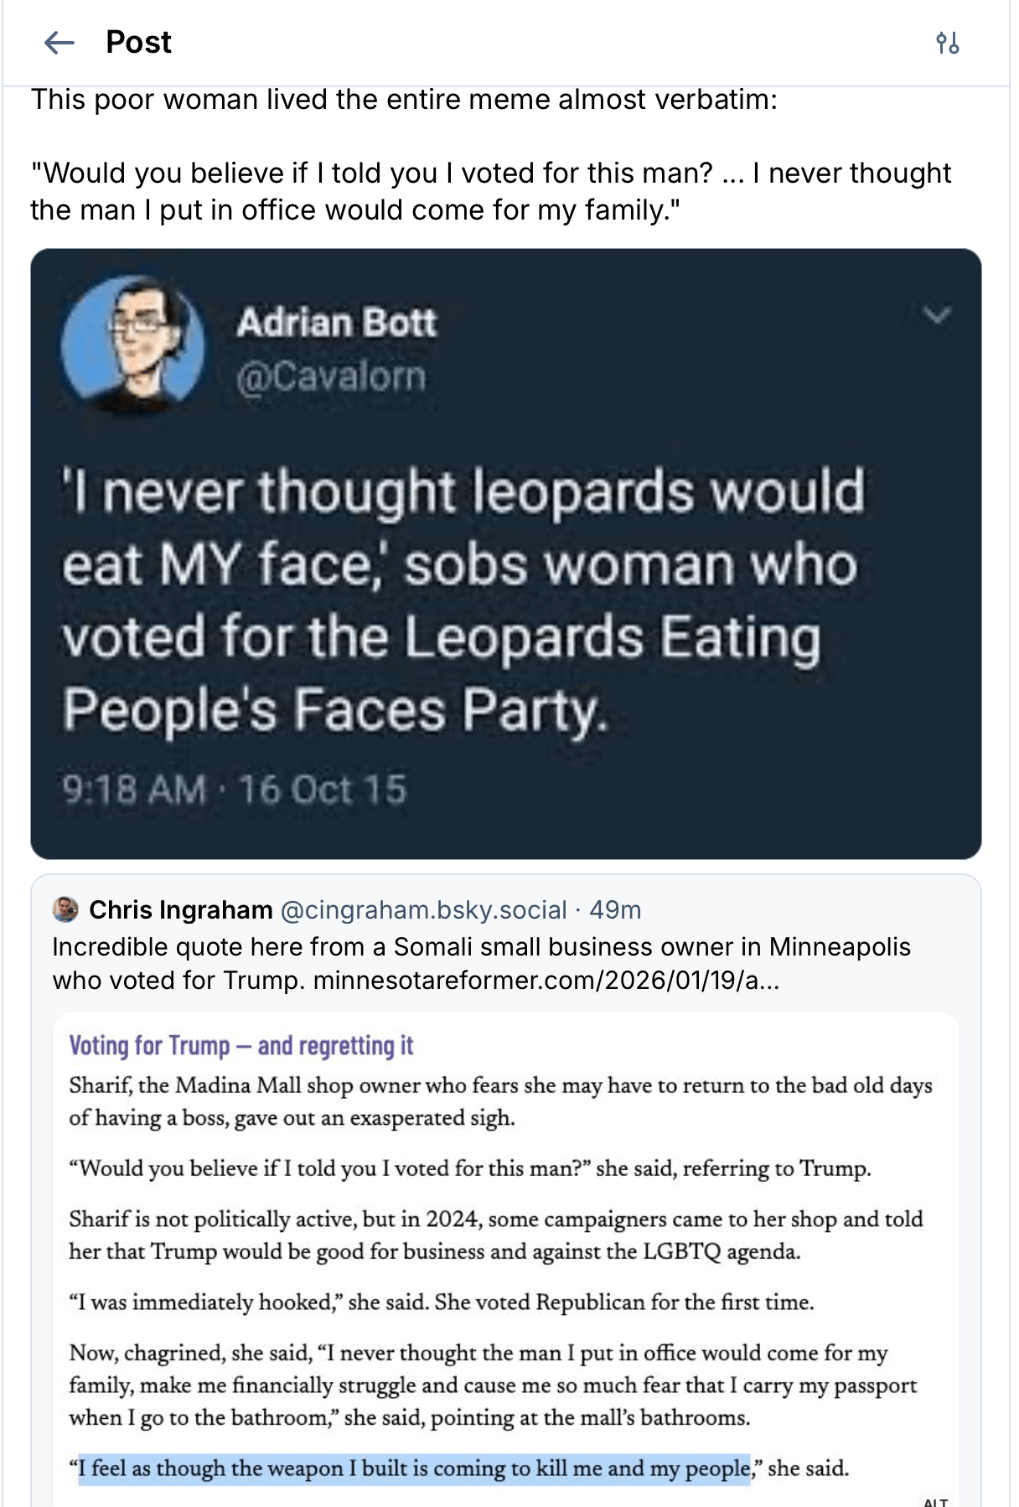Click Chris Ingraham's small profile avatar
The height and width of the screenshot is (1507, 1019).
[65, 909]
